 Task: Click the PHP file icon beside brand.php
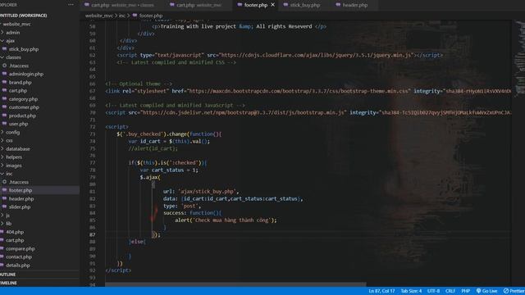pos(4,82)
